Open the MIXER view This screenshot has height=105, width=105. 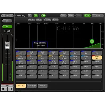pyautogui.click(x=98, y=16)
